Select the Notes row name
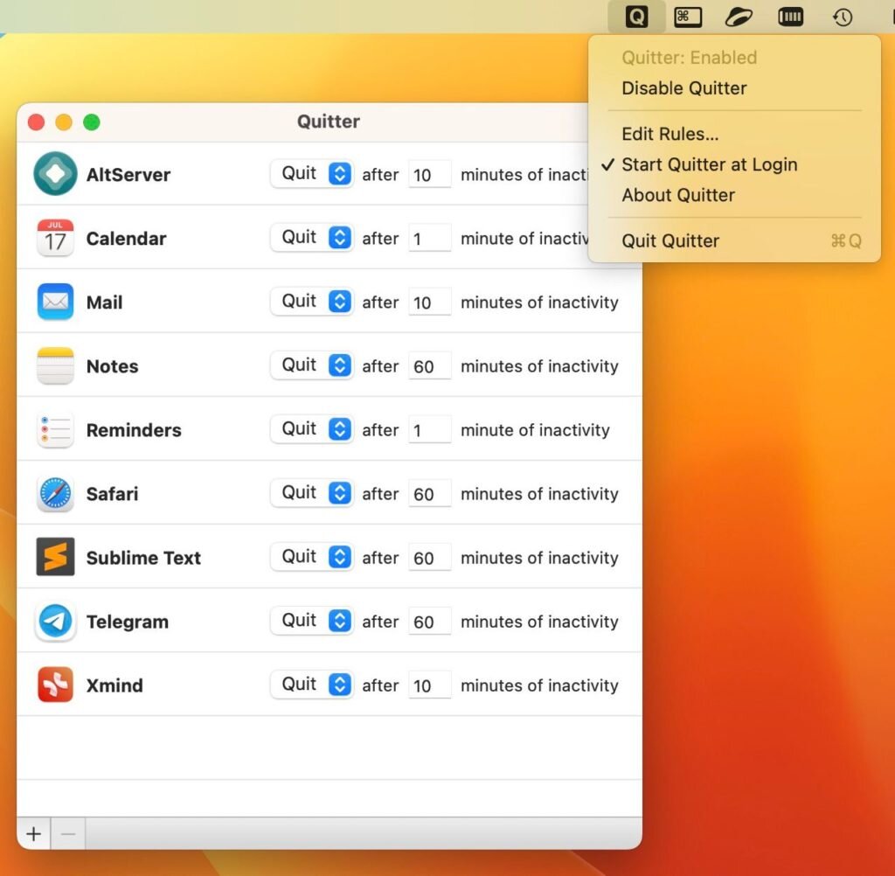This screenshot has height=876, width=895. pos(112,366)
